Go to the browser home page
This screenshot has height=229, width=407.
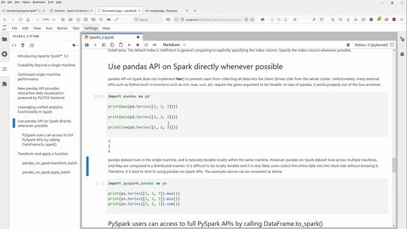point(28,20)
